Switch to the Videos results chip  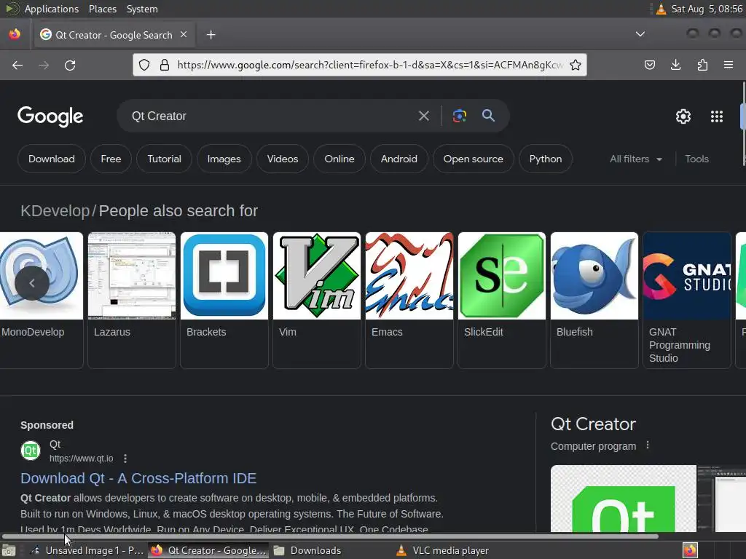[x=283, y=159]
